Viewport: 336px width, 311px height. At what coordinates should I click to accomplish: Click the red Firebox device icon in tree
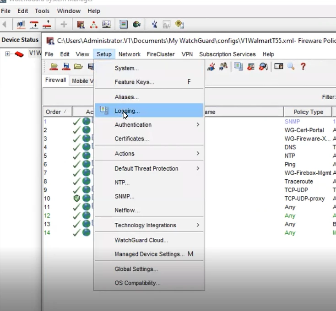[x=19, y=54]
